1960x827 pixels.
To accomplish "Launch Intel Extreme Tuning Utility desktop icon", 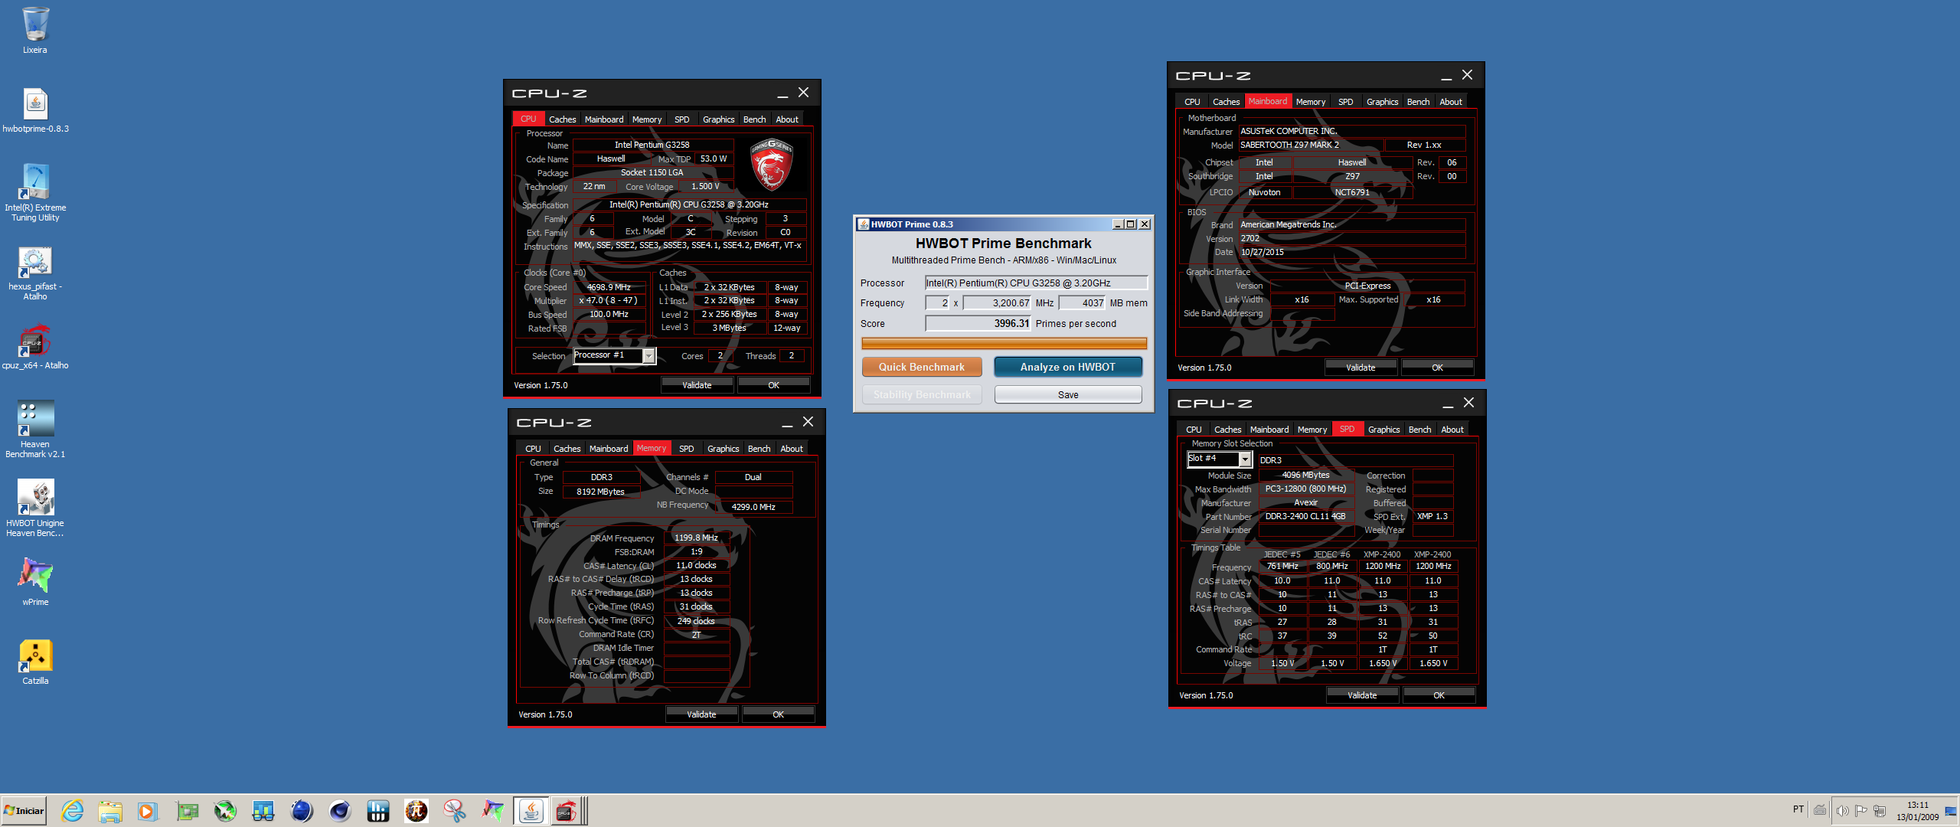I will (x=35, y=192).
